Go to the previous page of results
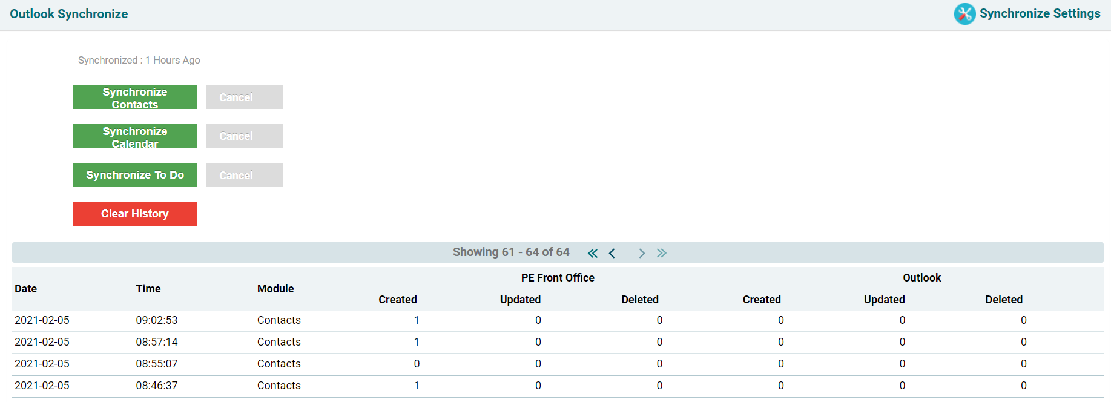Viewport: 1111px width, 402px height. (612, 253)
